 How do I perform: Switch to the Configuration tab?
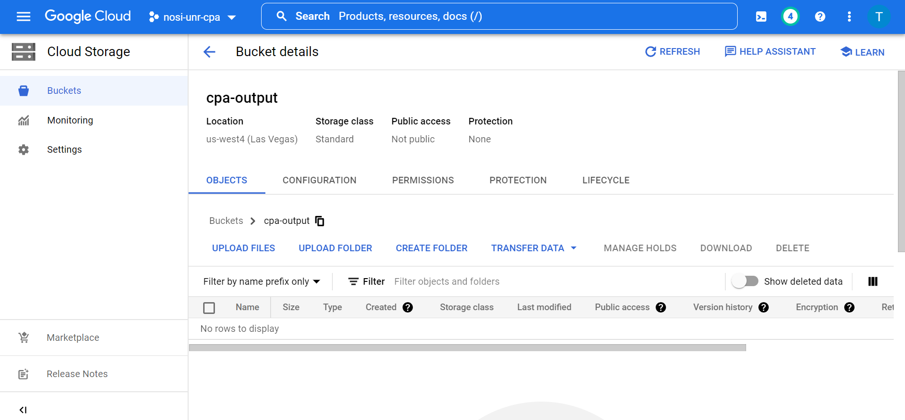coord(320,180)
